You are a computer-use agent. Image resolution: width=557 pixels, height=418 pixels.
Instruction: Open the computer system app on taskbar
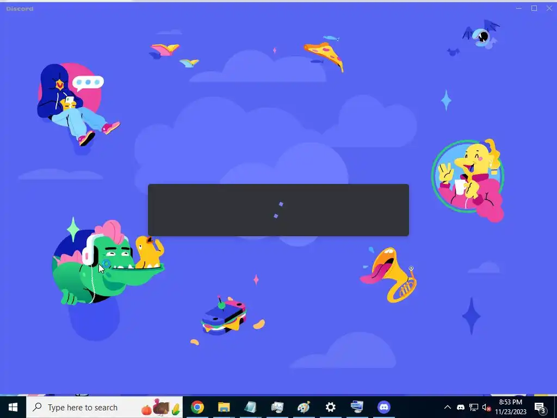[x=357, y=407]
